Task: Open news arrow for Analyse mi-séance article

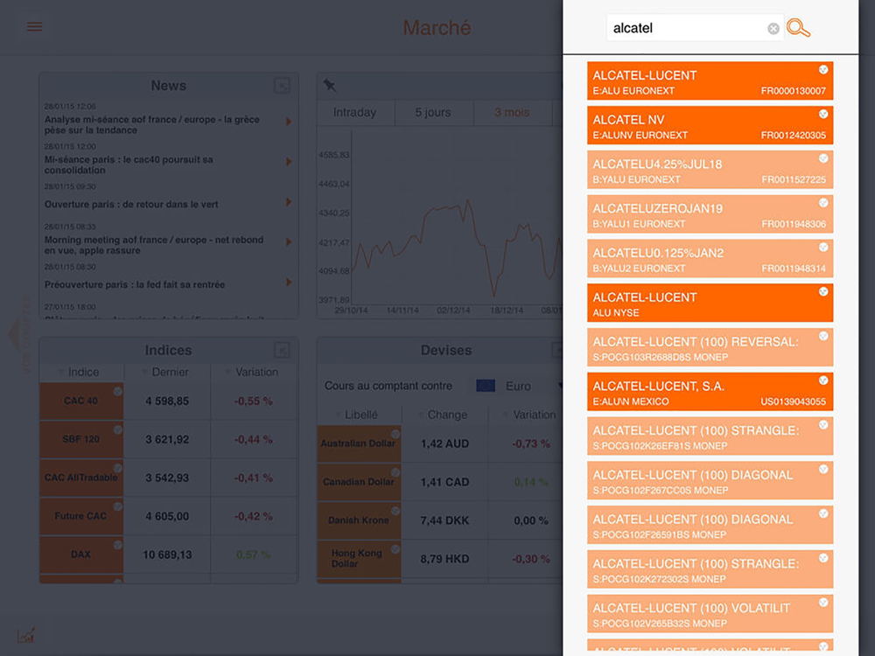Action: click(289, 122)
